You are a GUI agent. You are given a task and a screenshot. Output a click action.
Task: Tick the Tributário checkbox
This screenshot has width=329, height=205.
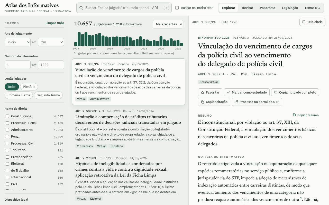(x=7, y=150)
